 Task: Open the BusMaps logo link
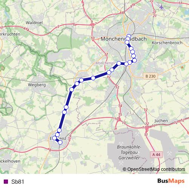pyautogui.click(x=171, y=181)
